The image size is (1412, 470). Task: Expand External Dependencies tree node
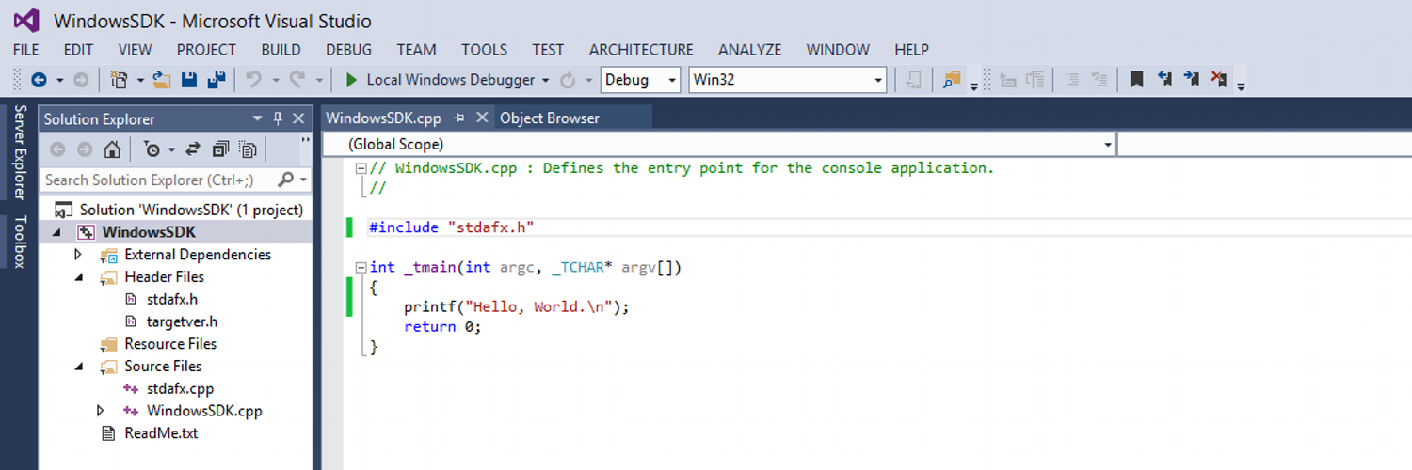[x=78, y=255]
